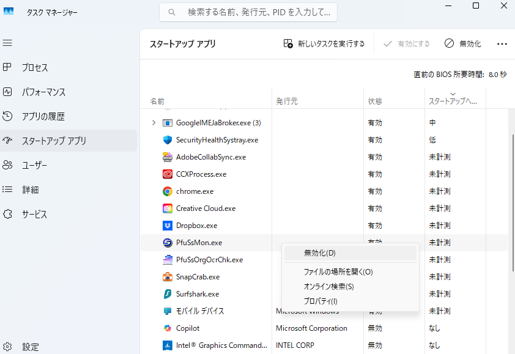
Task: Choose ファイルの場所を開く(O) from context menu
Action: (338, 272)
